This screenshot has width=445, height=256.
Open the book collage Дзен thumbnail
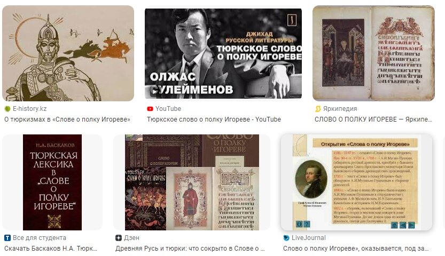click(x=192, y=182)
